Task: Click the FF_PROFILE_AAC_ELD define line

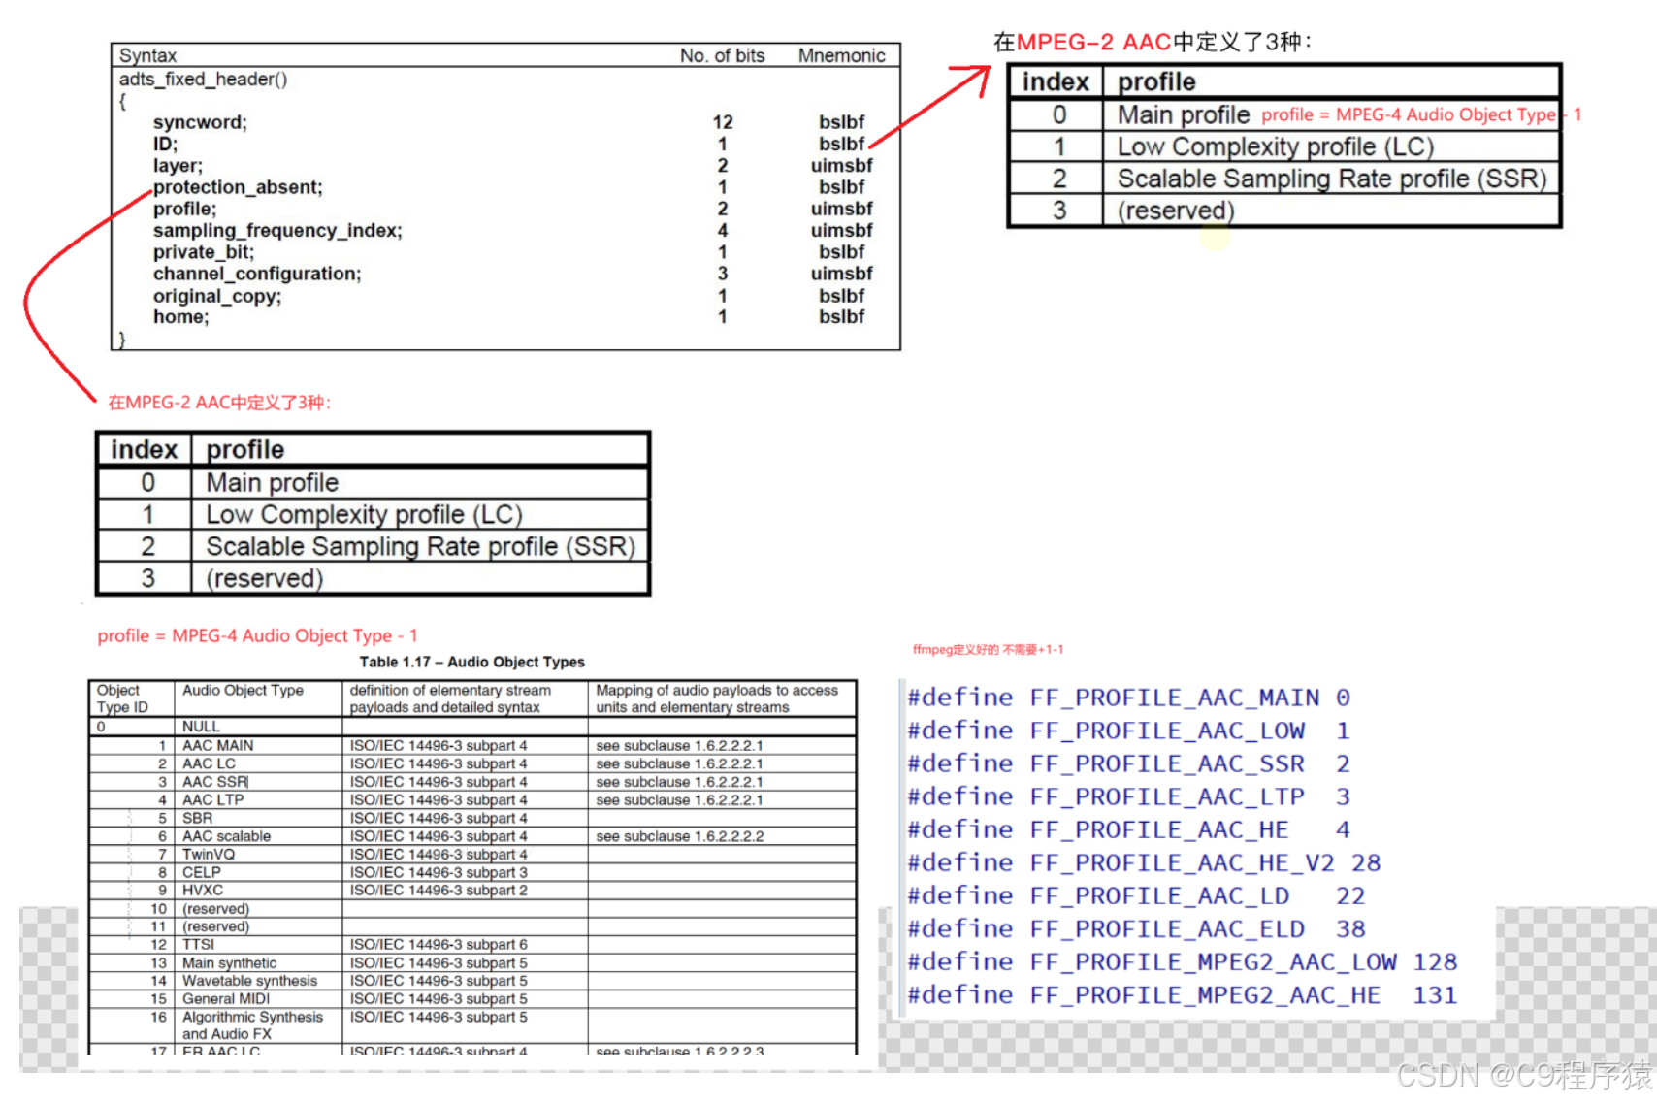Action: tap(1136, 928)
